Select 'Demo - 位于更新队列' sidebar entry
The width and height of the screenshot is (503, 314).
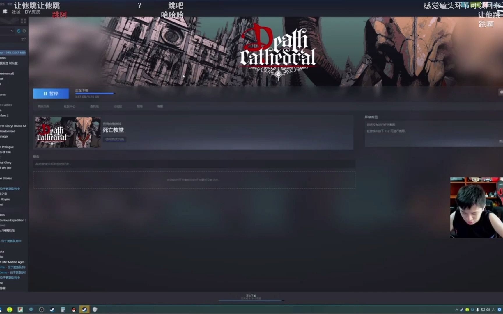(x=13, y=272)
